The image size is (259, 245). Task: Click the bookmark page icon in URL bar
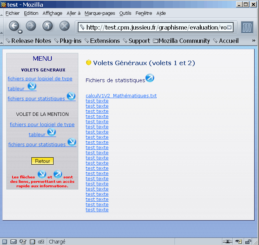pyautogui.click(x=82, y=27)
